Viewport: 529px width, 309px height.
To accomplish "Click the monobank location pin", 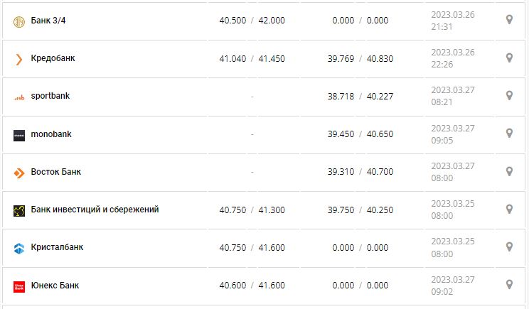I will pos(509,133).
